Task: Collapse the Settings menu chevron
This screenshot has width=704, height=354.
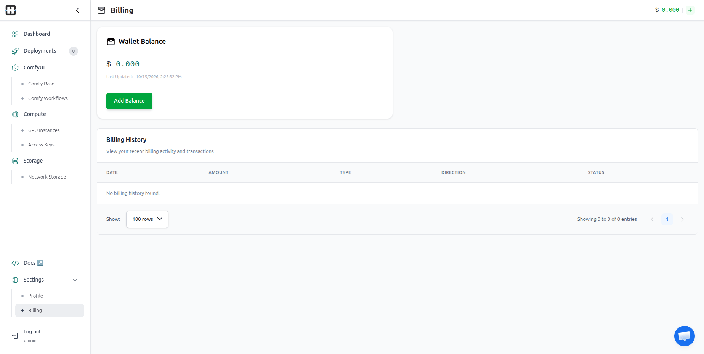Action: [75, 280]
